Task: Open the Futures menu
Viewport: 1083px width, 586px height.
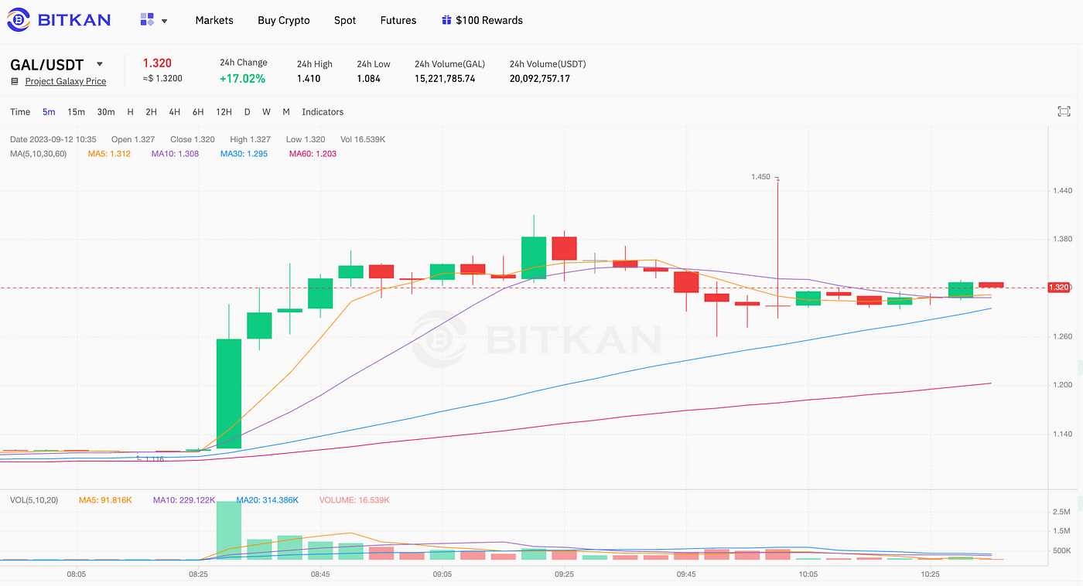Action: pos(398,20)
